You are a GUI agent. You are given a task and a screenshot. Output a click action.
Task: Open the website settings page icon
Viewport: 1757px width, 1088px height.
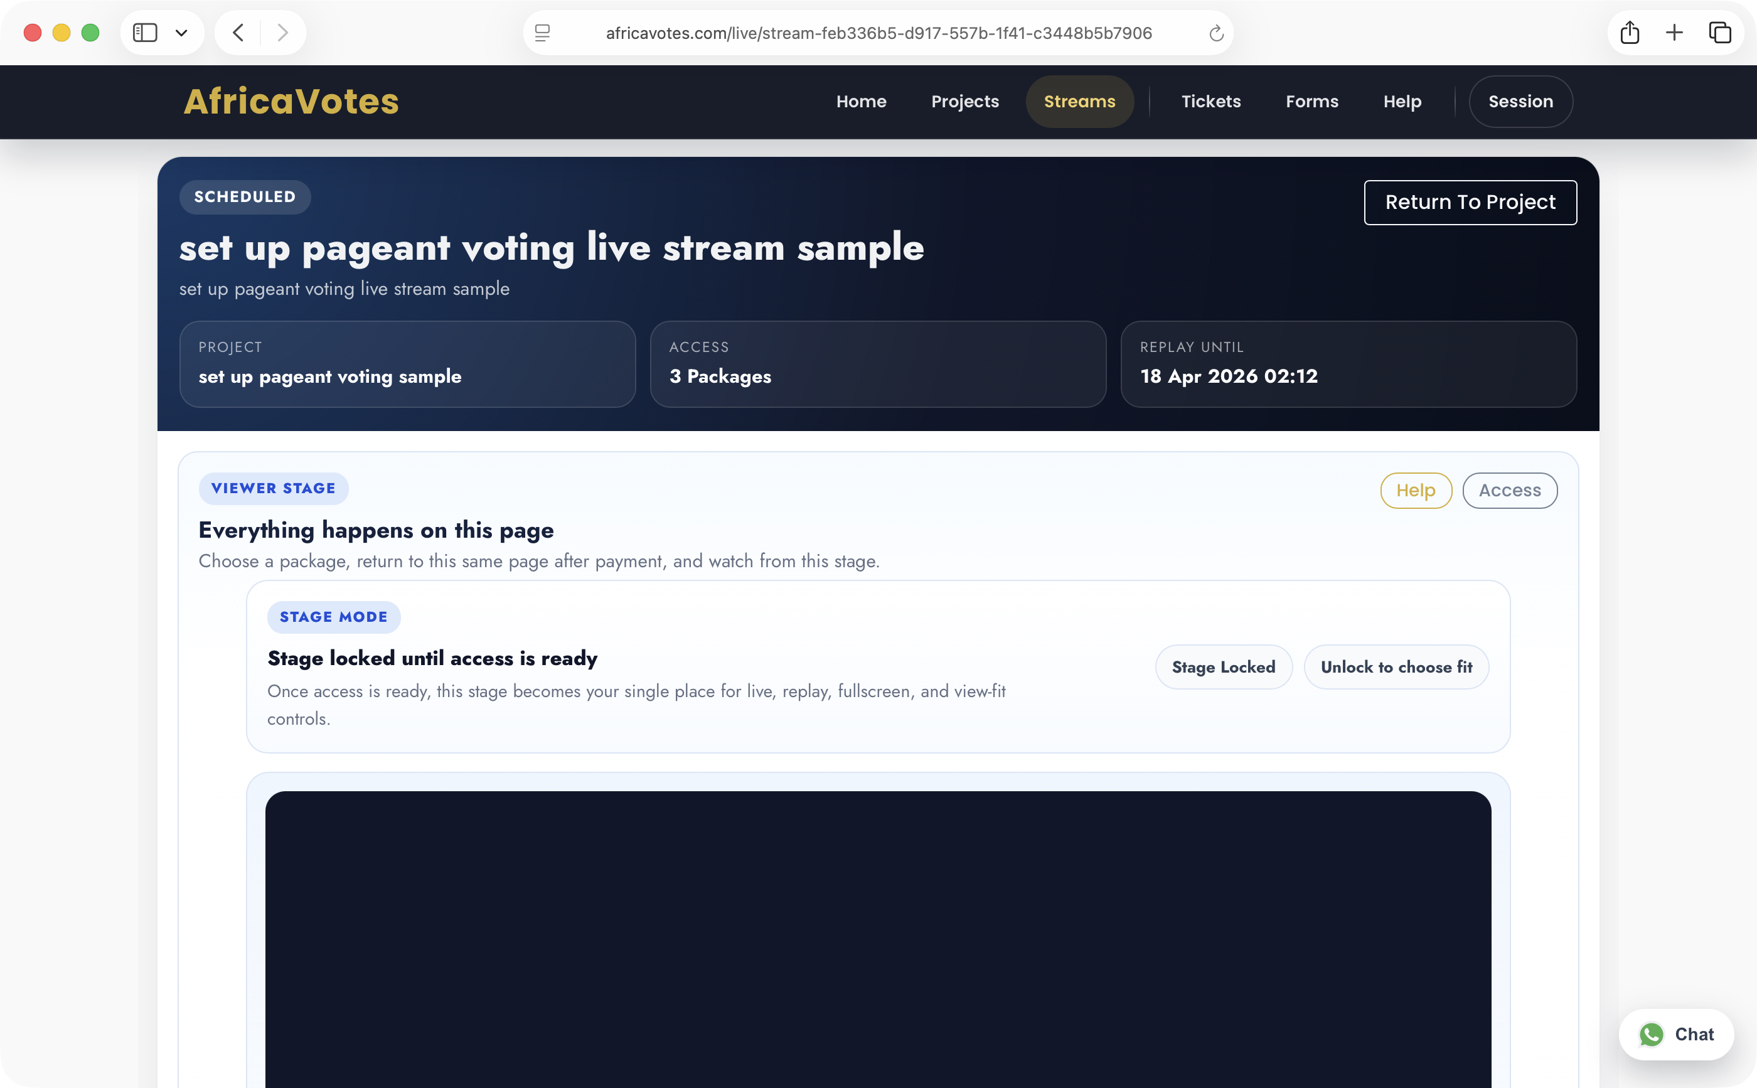tap(542, 33)
